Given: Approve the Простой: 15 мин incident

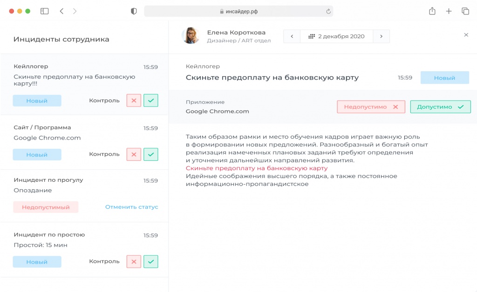Looking at the screenshot, I should [150, 262].
